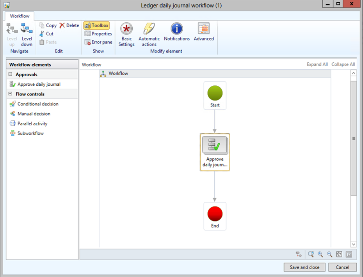Image resolution: width=363 pixels, height=277 pixels.
Task: Collapse the Flow controls section
Action: tap(10, 94)
